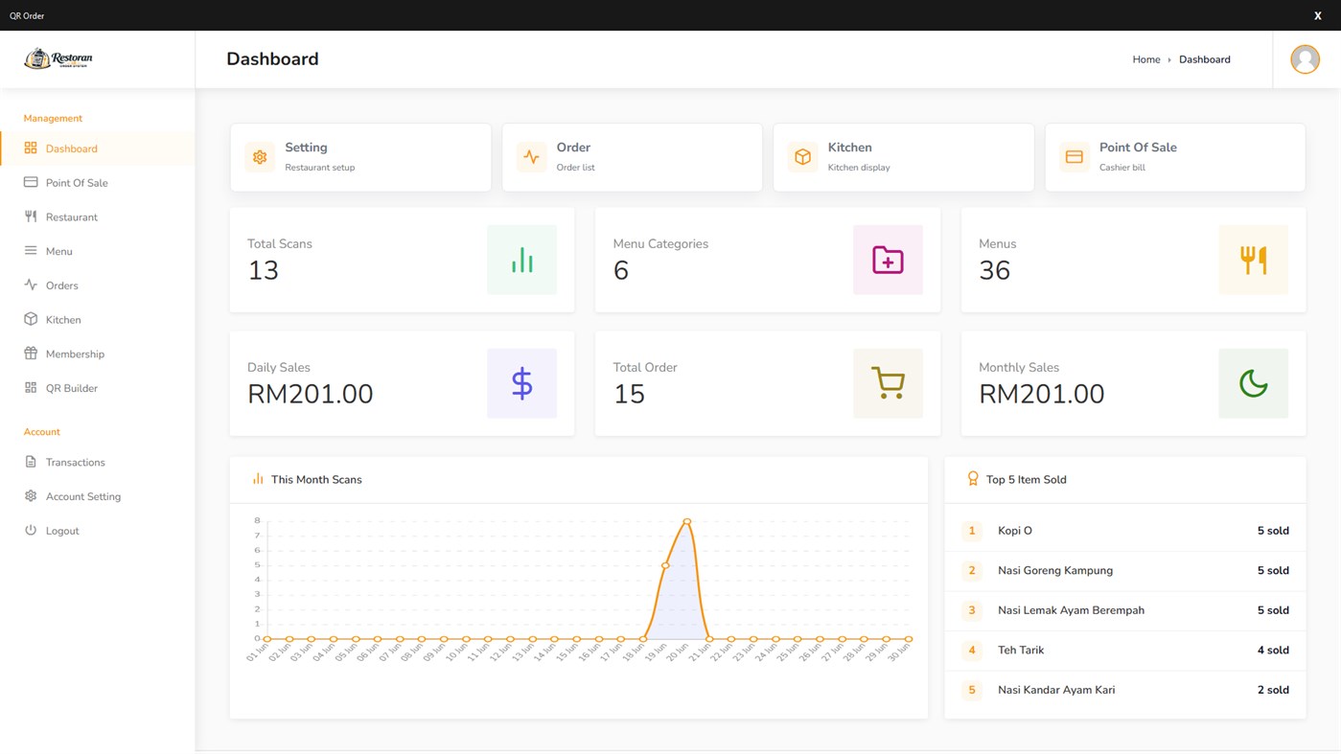Click the green moon Monthly Sales icon
Image resolution: width=1341 pixels, height=754 pixels.
1253,383
